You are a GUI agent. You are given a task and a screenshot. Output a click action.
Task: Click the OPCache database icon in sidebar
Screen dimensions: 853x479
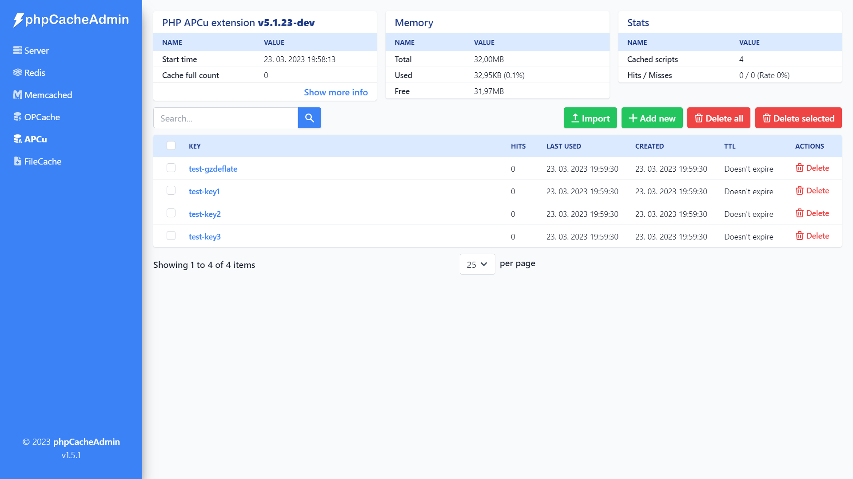click(17, 117)
